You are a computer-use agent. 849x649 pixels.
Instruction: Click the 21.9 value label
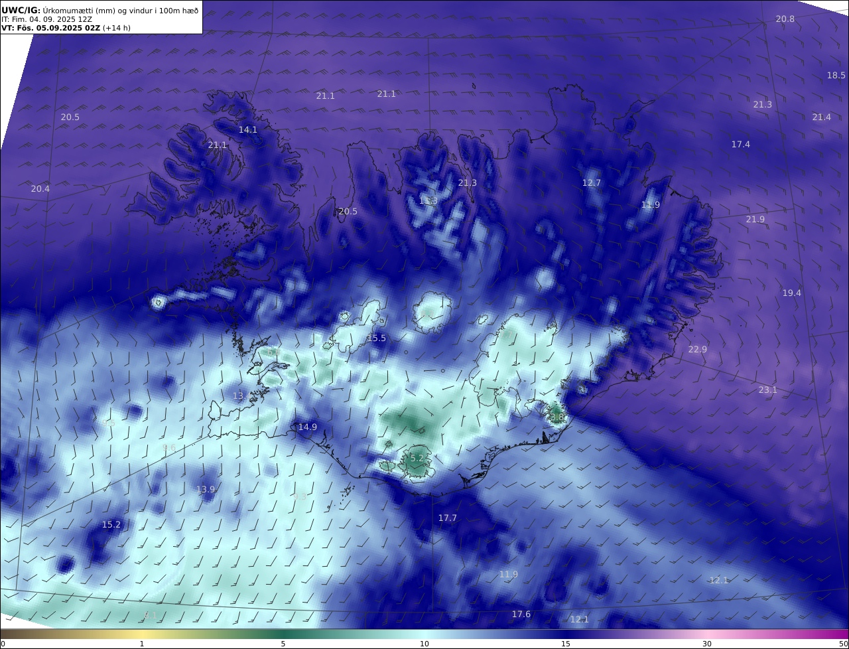(755, 220)
